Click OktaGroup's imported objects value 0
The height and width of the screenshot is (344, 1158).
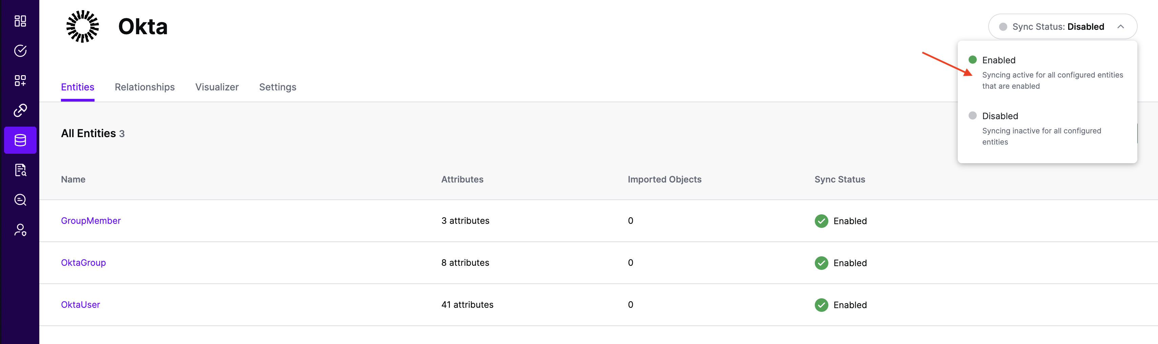point(630,263)
